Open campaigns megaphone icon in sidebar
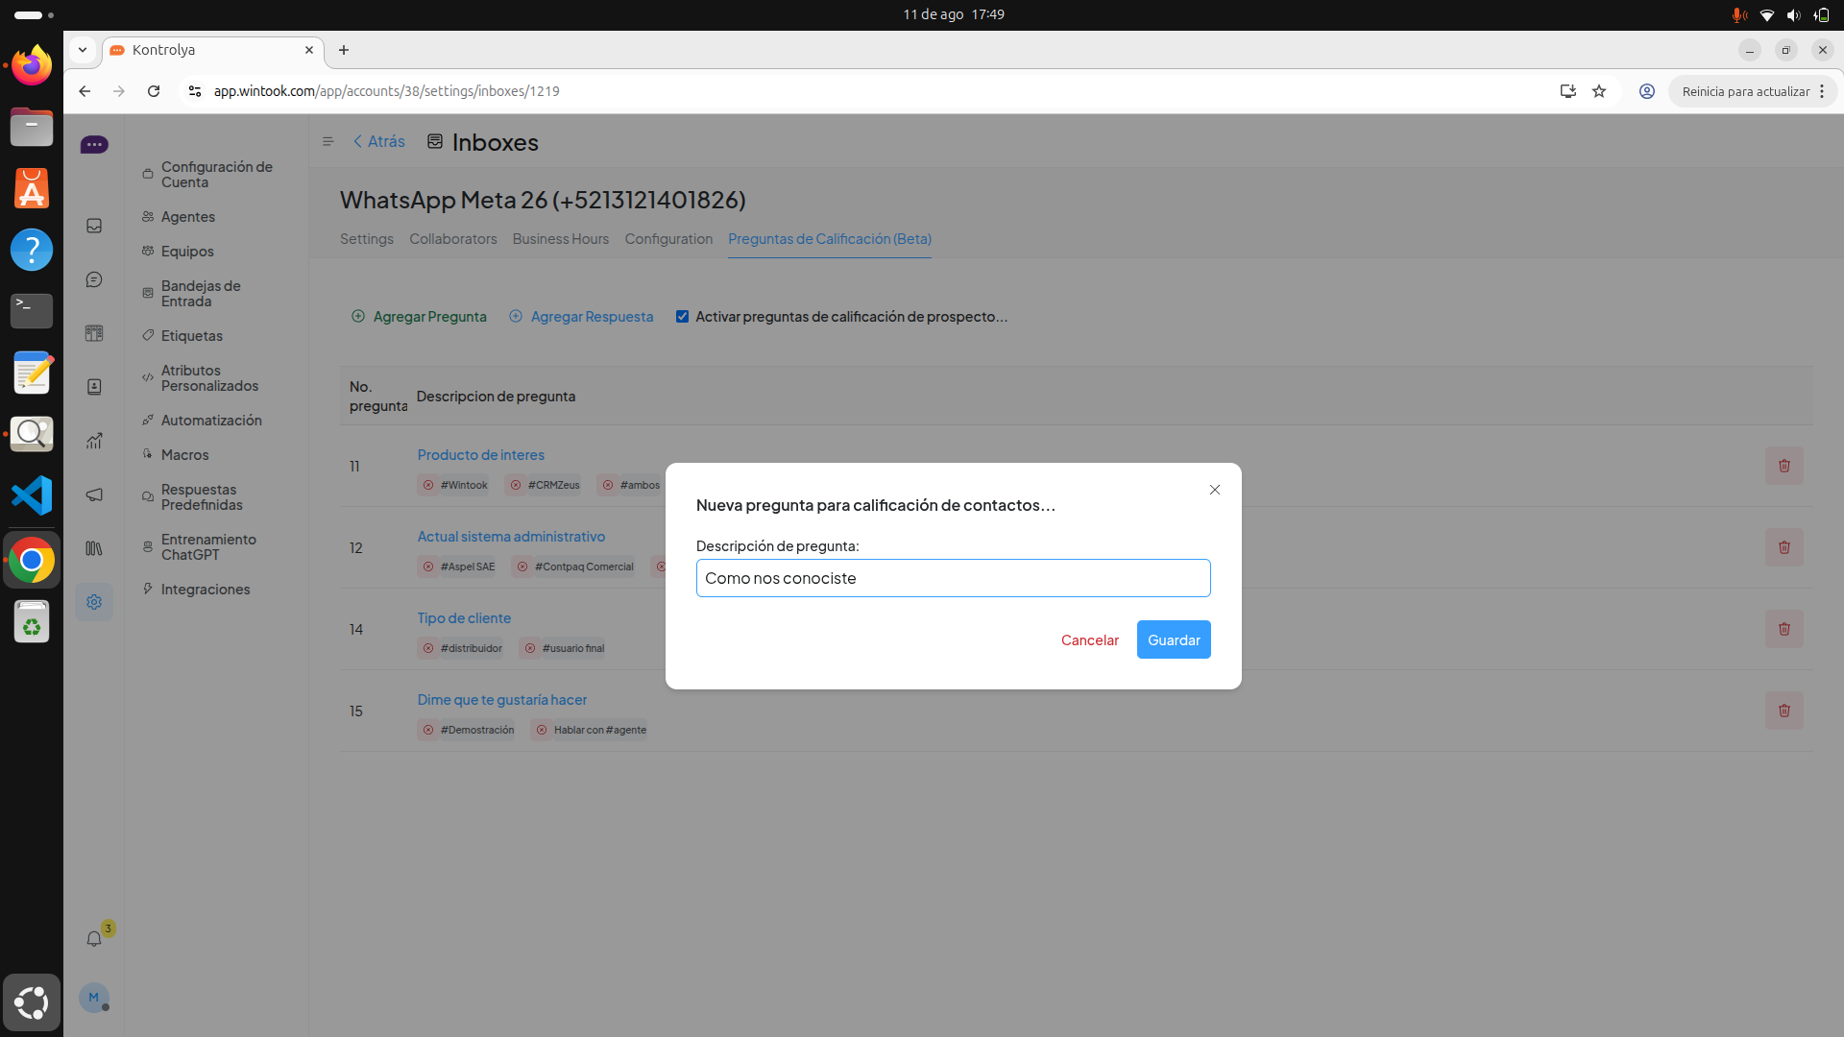 click(94, 494)
